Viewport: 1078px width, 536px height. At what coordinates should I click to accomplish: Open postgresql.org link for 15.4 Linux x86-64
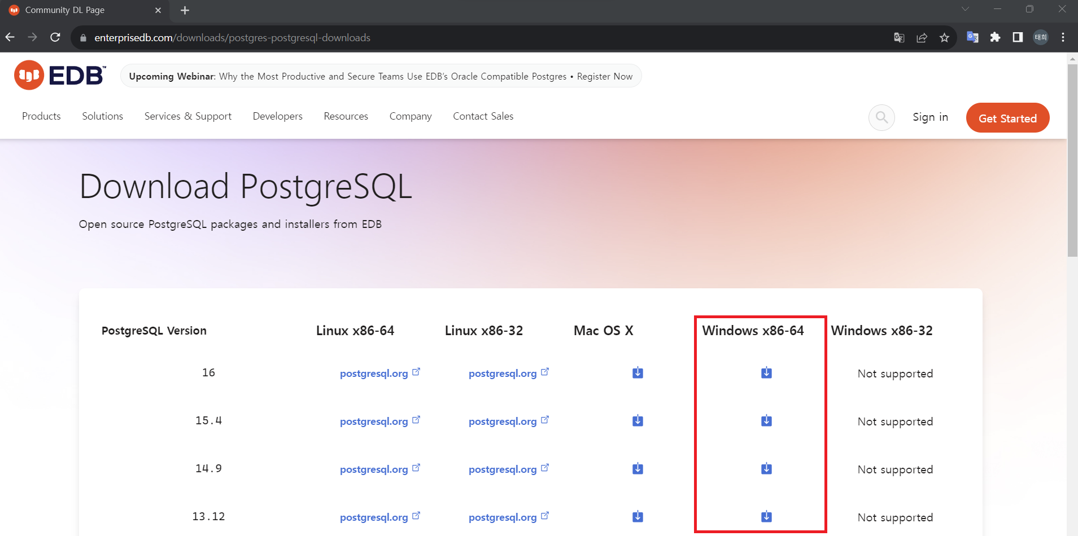[x=379, y=421]
